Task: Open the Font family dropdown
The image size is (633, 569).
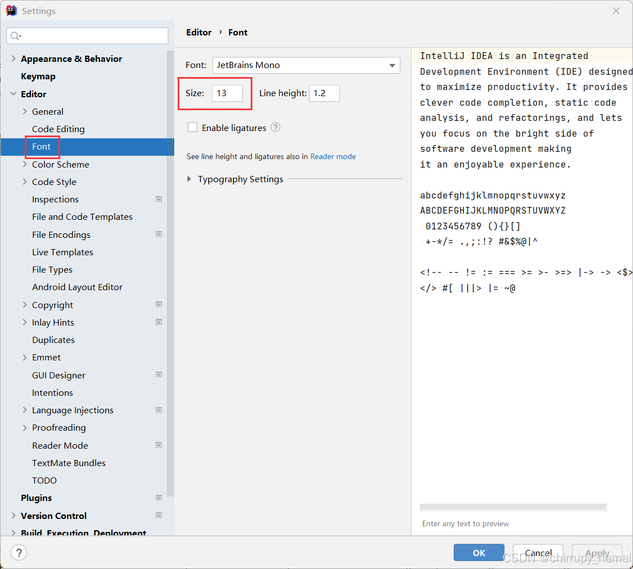Action: click(x=306, y=65)
